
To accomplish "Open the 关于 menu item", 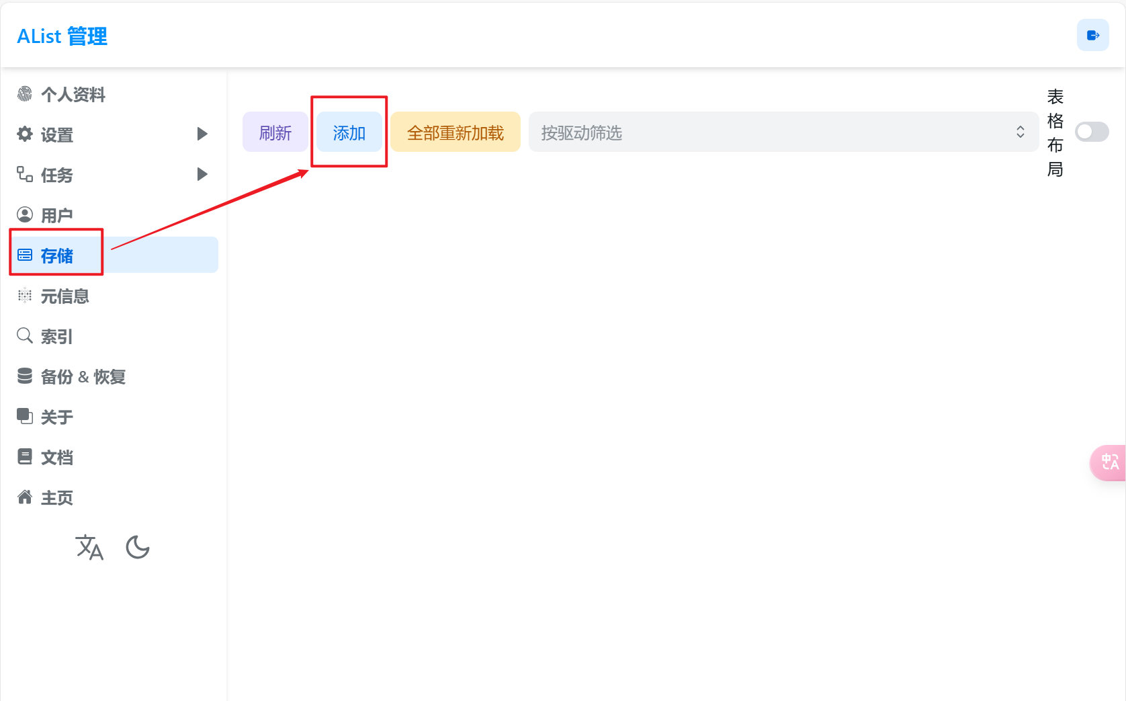I will (x=114, y=417).
